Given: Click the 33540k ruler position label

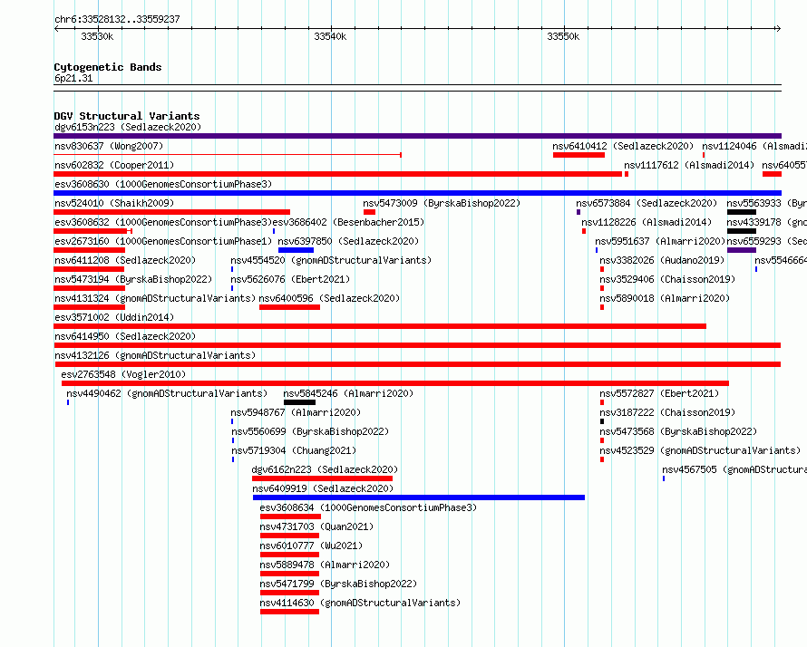Looking at the screenshot, I should tap(330, 36).
